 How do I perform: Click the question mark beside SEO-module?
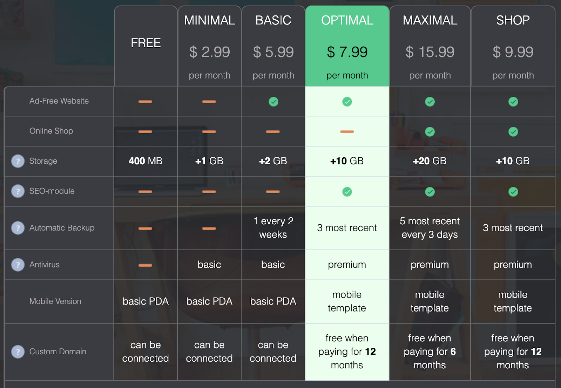tap(18, 191)
